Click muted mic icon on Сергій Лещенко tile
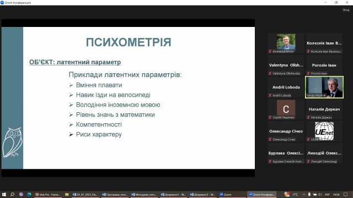Viewport: 353px width, 198px height. coord(270,117)
